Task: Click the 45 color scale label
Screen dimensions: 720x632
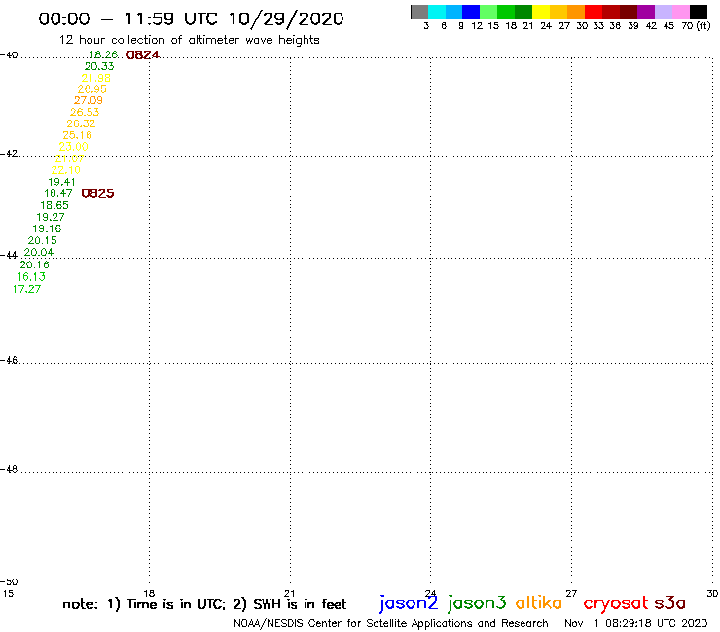Action: coord(668,25)
